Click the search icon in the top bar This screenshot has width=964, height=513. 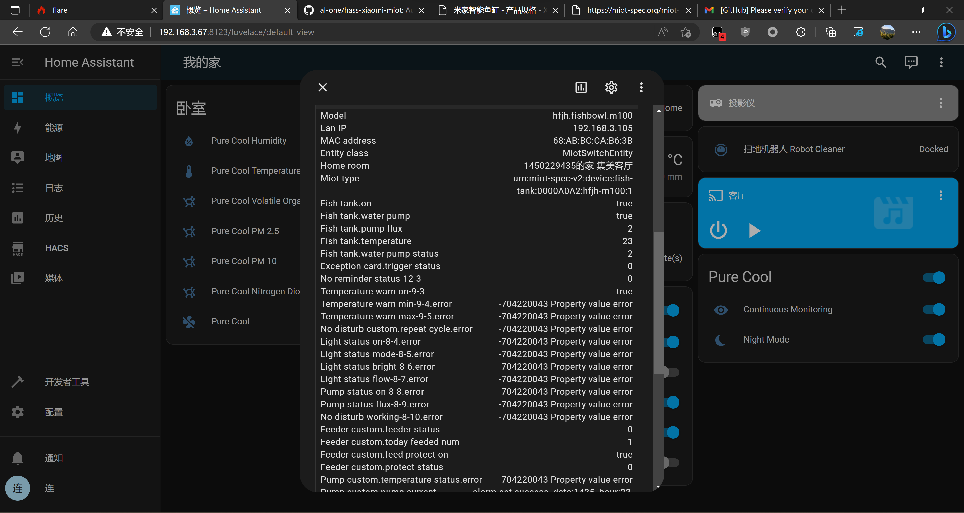(x=881, y=62)
